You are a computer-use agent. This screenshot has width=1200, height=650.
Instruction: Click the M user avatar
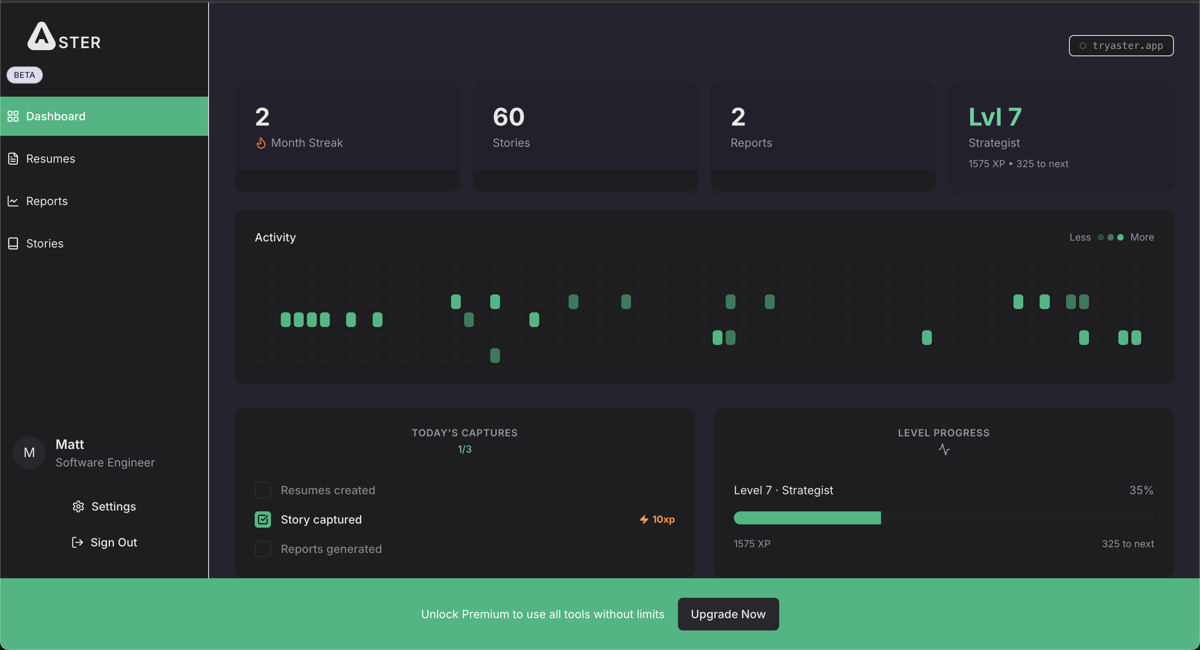pyautogui.click(x=29, y=452)
